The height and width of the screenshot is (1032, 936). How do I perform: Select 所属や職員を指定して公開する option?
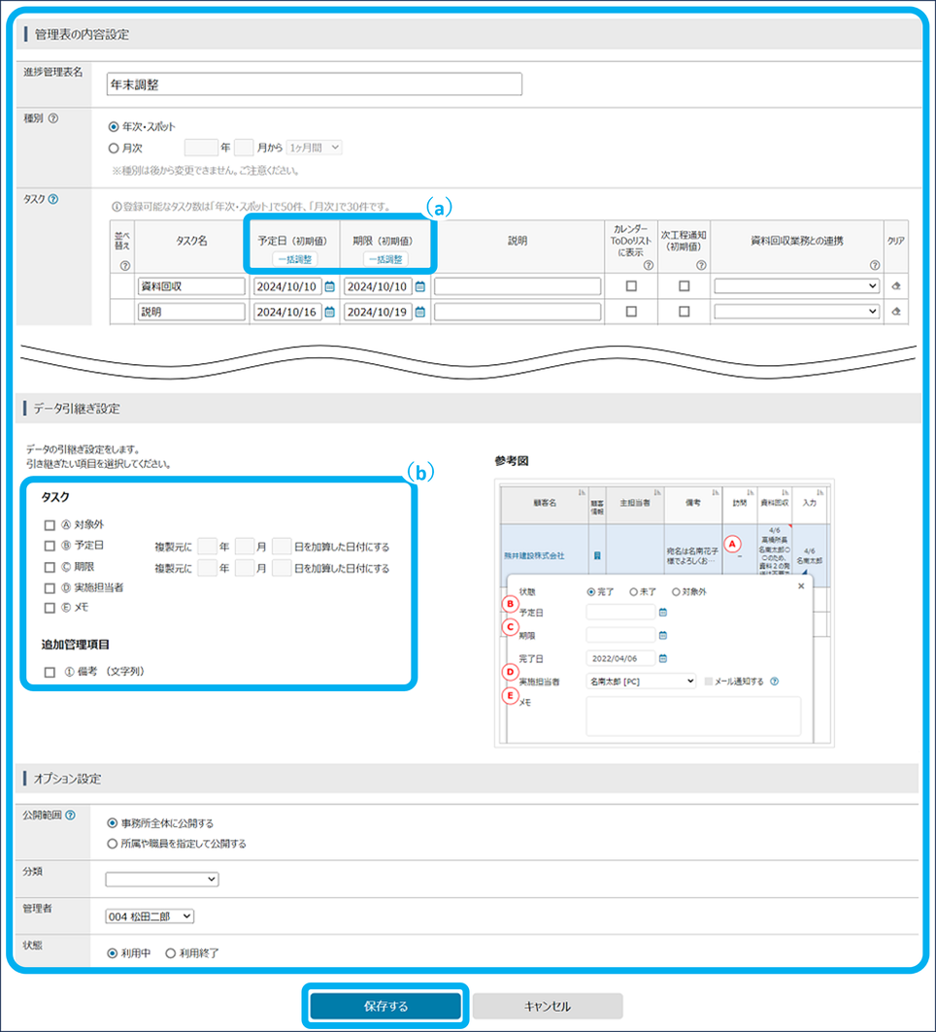tap(114, 844)
